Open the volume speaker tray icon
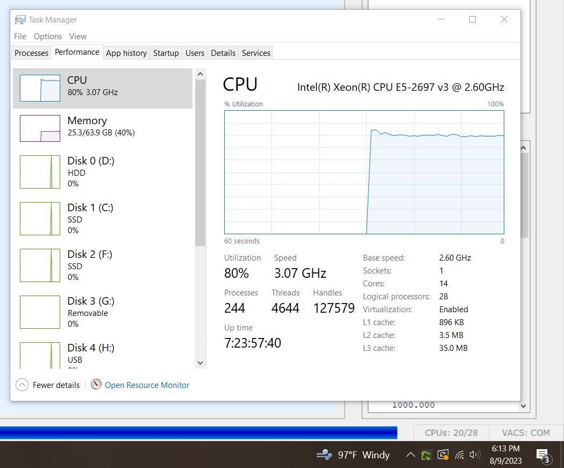 coord(475,455)
